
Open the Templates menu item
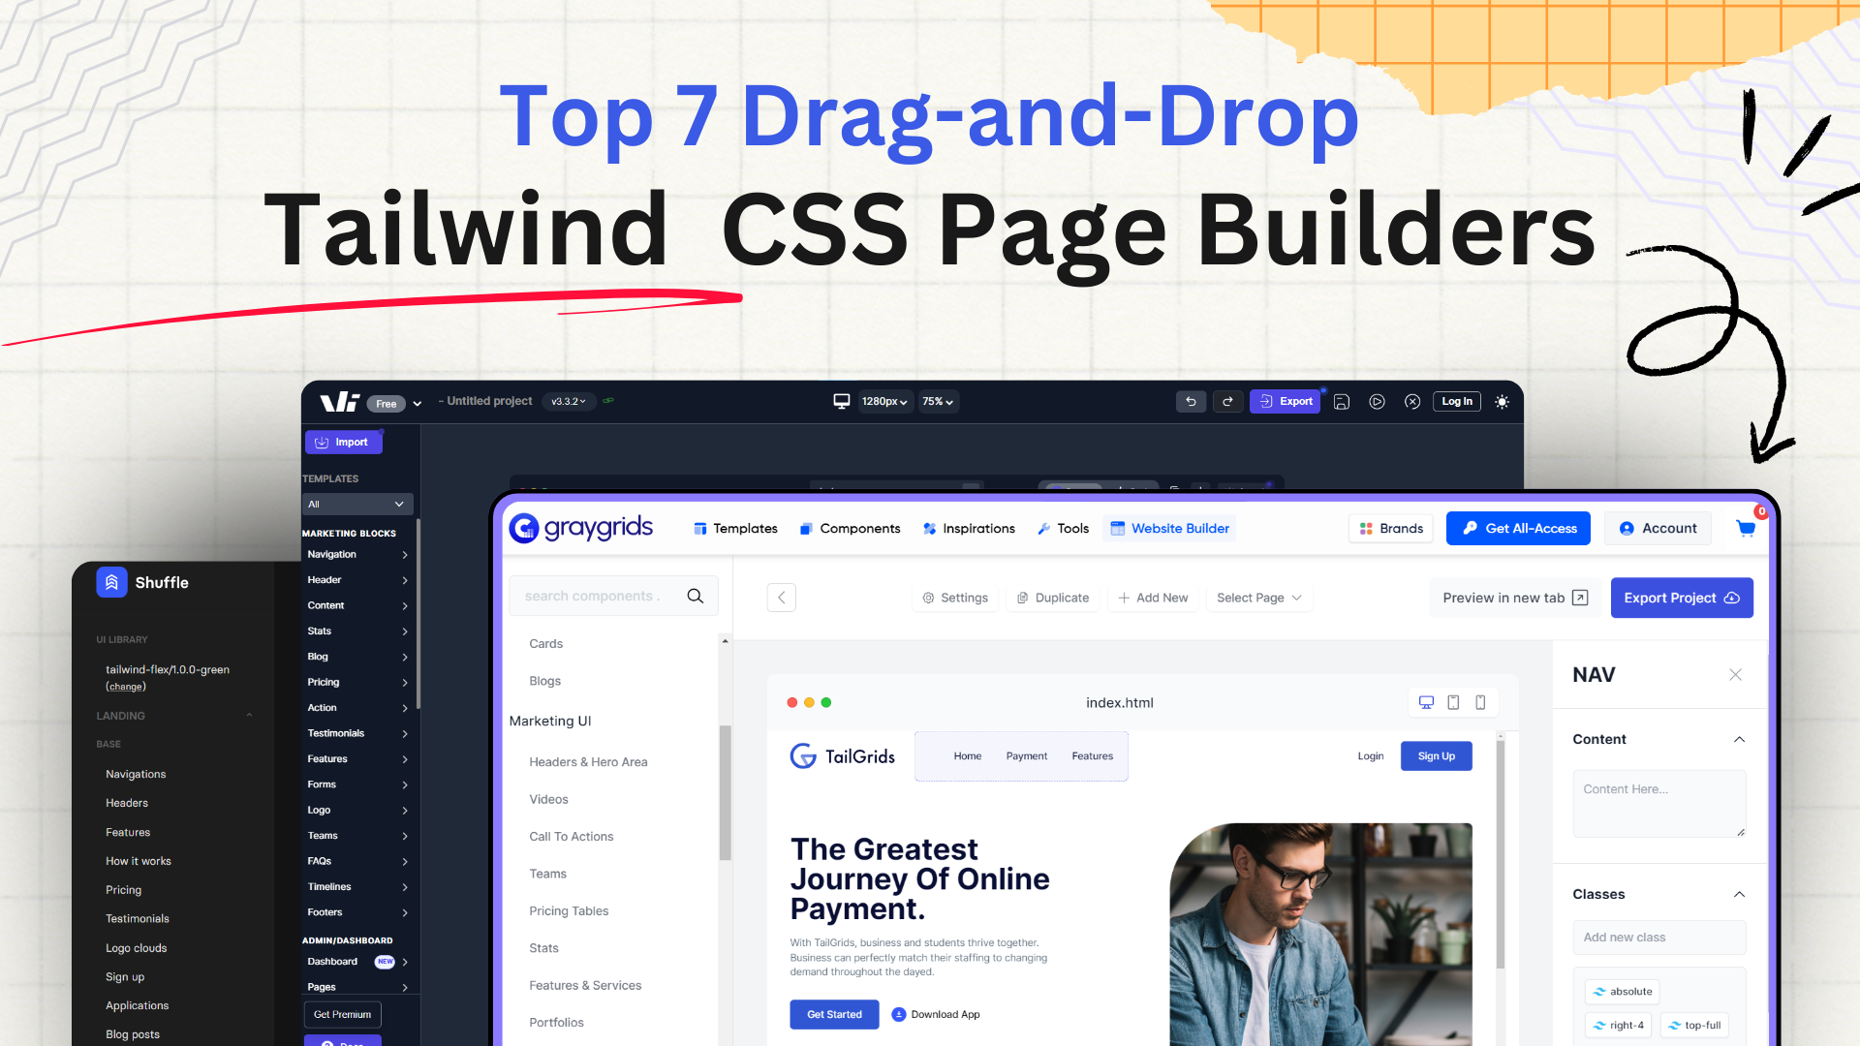click(x=735, y=528)
